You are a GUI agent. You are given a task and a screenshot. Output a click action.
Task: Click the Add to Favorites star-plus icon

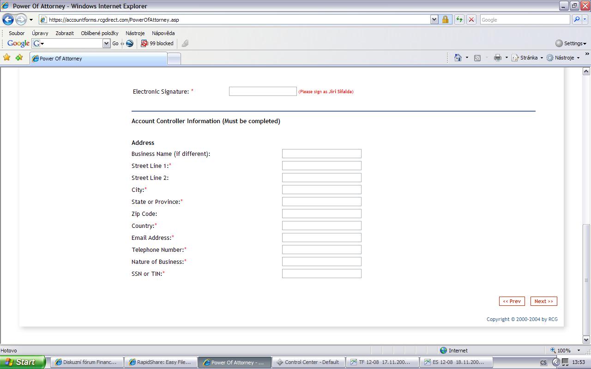(19, 58)
